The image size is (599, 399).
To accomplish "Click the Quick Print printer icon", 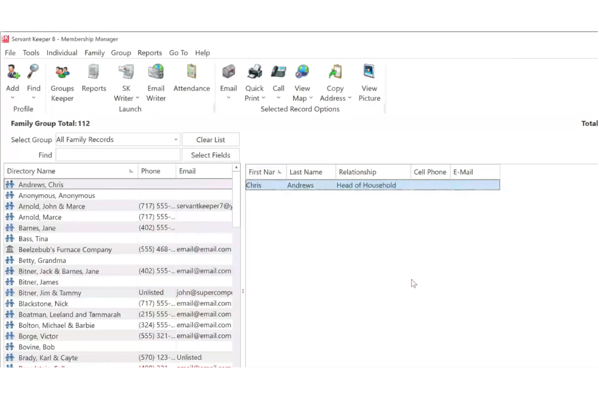I will point(255,72).
